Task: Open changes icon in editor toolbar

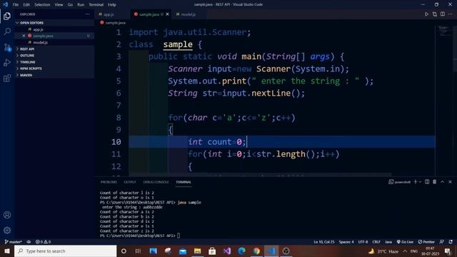Action: coord(435,14)
